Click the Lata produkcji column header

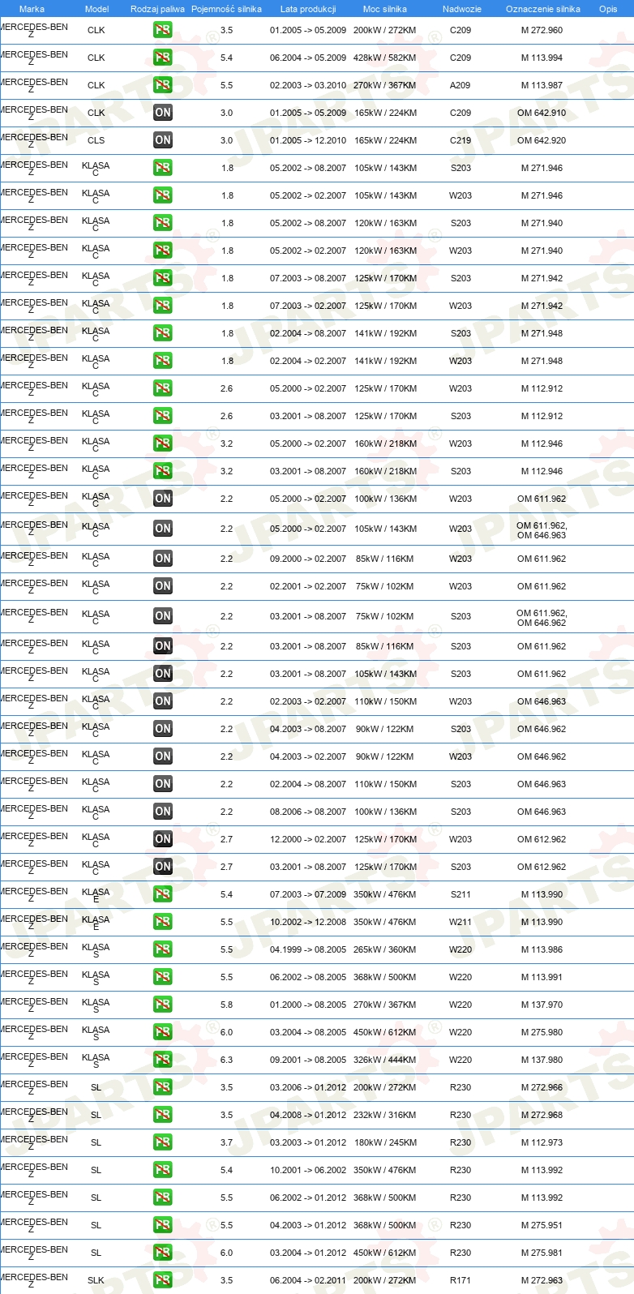[x=308, y=9]
